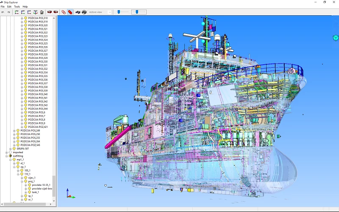Viewport: 339px width, 212px height.
Task: Expand the imported tree node
Action: (6, 152)
